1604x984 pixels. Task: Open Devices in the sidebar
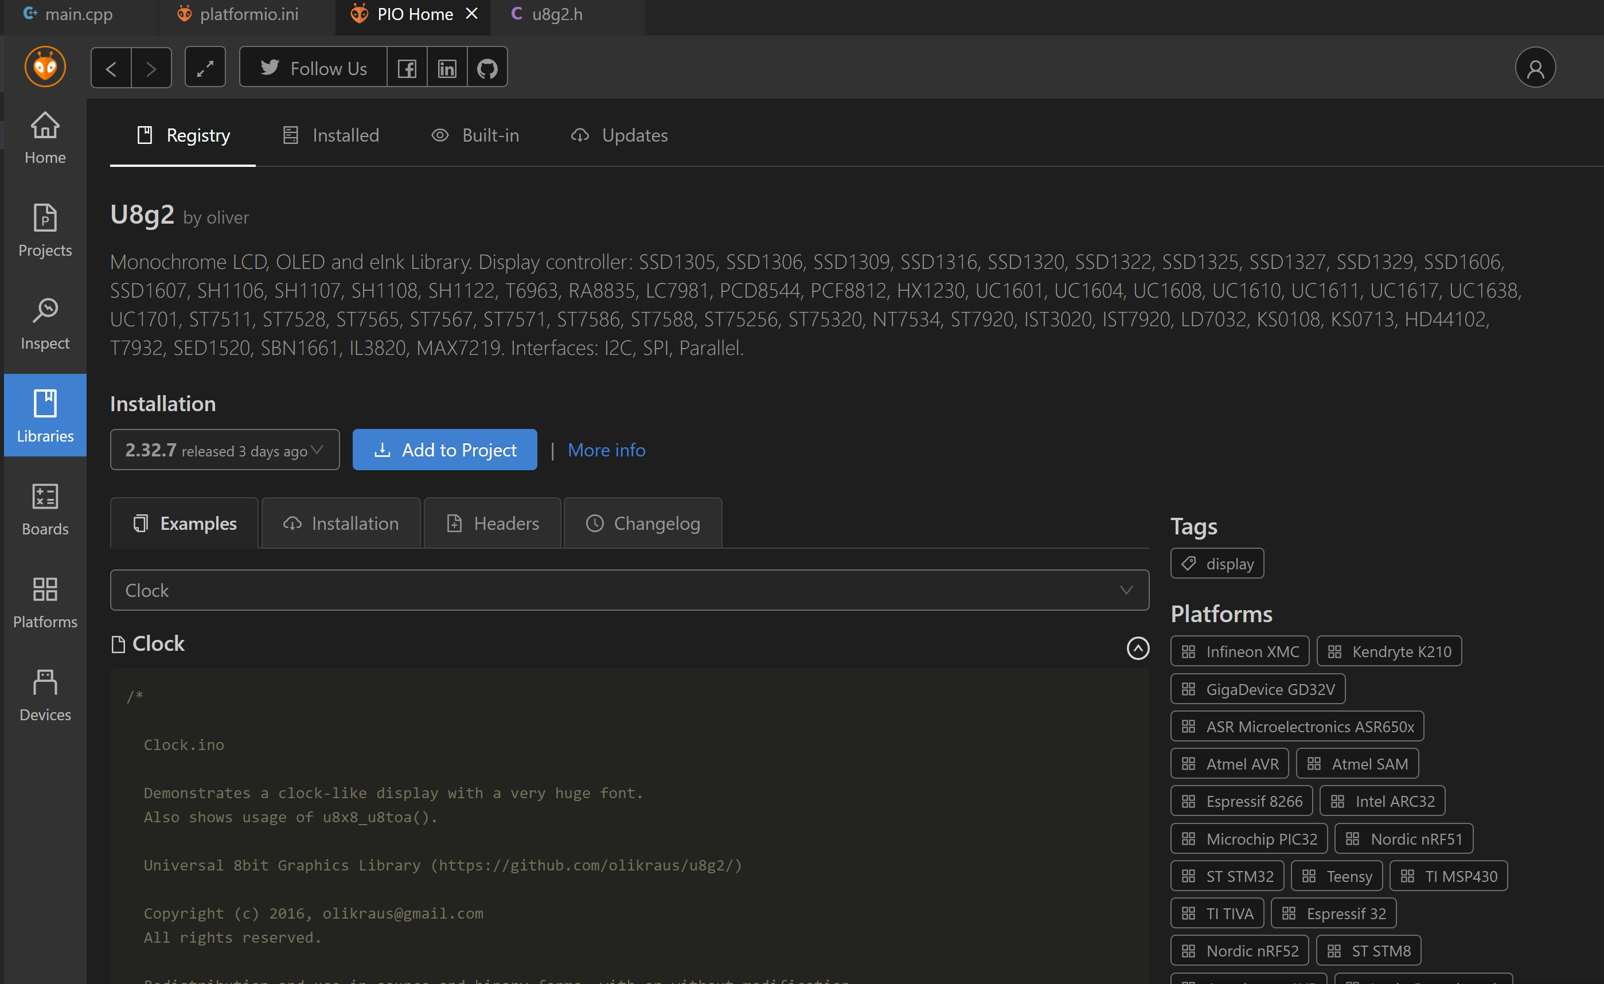[45, 696]
